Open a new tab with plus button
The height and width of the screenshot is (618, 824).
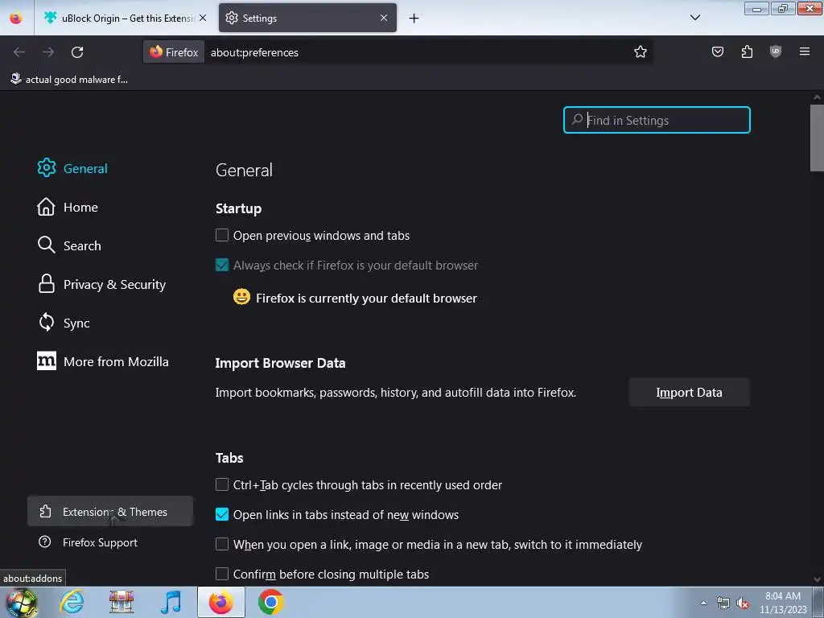click(414, 19)
